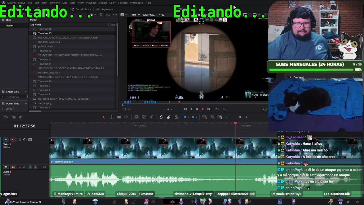Choose the Blade Edit Mode tool
This screenshot has height=205, width=364.
point(119,117)
